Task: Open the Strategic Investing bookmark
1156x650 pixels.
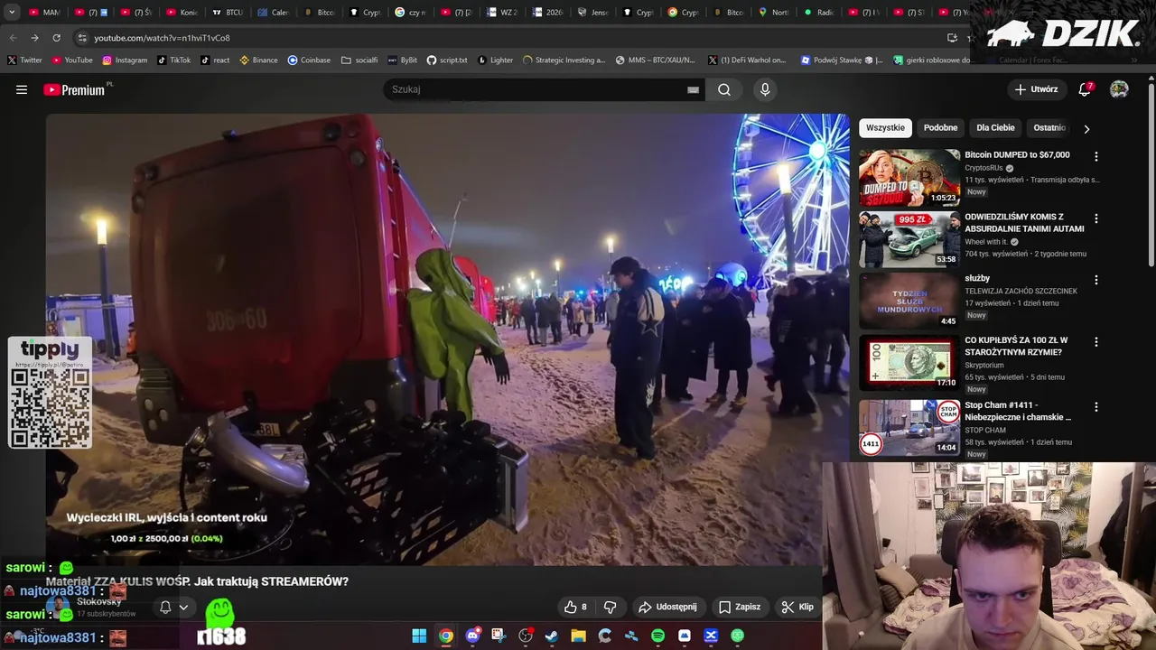Action: (x=564, y=60)
